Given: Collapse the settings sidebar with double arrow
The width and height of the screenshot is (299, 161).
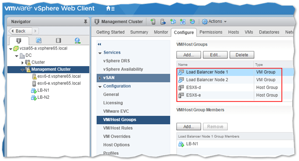Looking at the screenshot, I should 99,44.
